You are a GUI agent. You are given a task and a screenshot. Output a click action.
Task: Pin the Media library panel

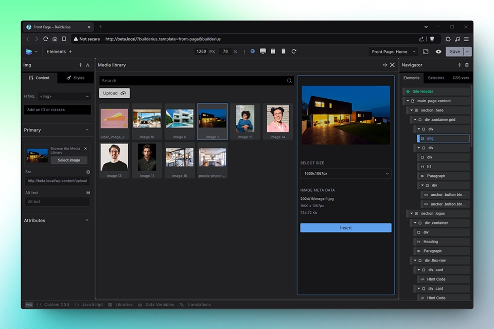[x=384, y=65]
